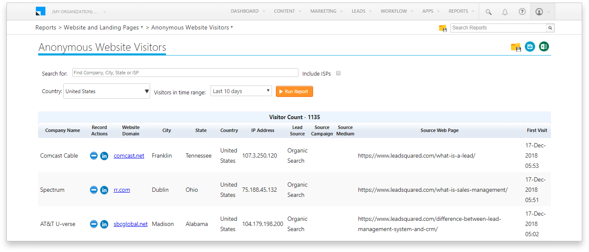Export report to Excel icon
This screenshot has width=589, height=252.
544,47
